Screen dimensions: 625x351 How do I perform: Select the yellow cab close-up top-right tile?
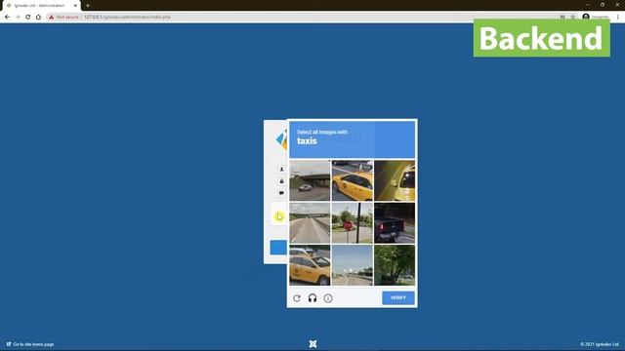[x=395, y=180]
